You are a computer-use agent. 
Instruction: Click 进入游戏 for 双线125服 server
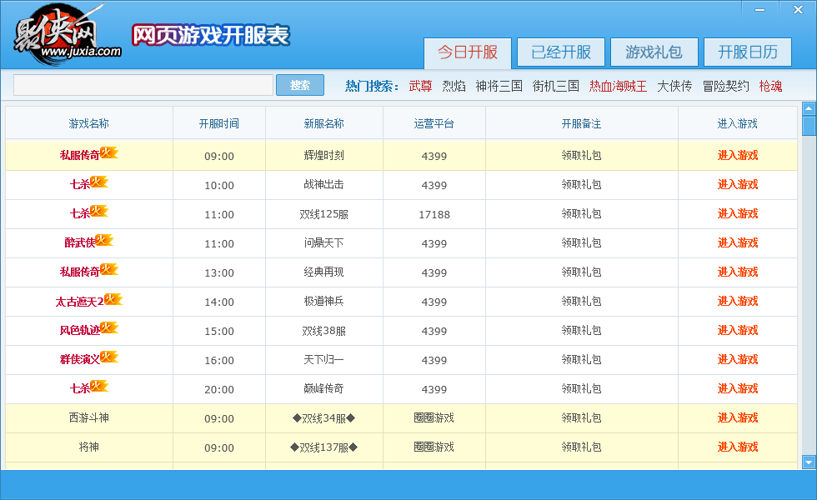click(x=737, y=213)
